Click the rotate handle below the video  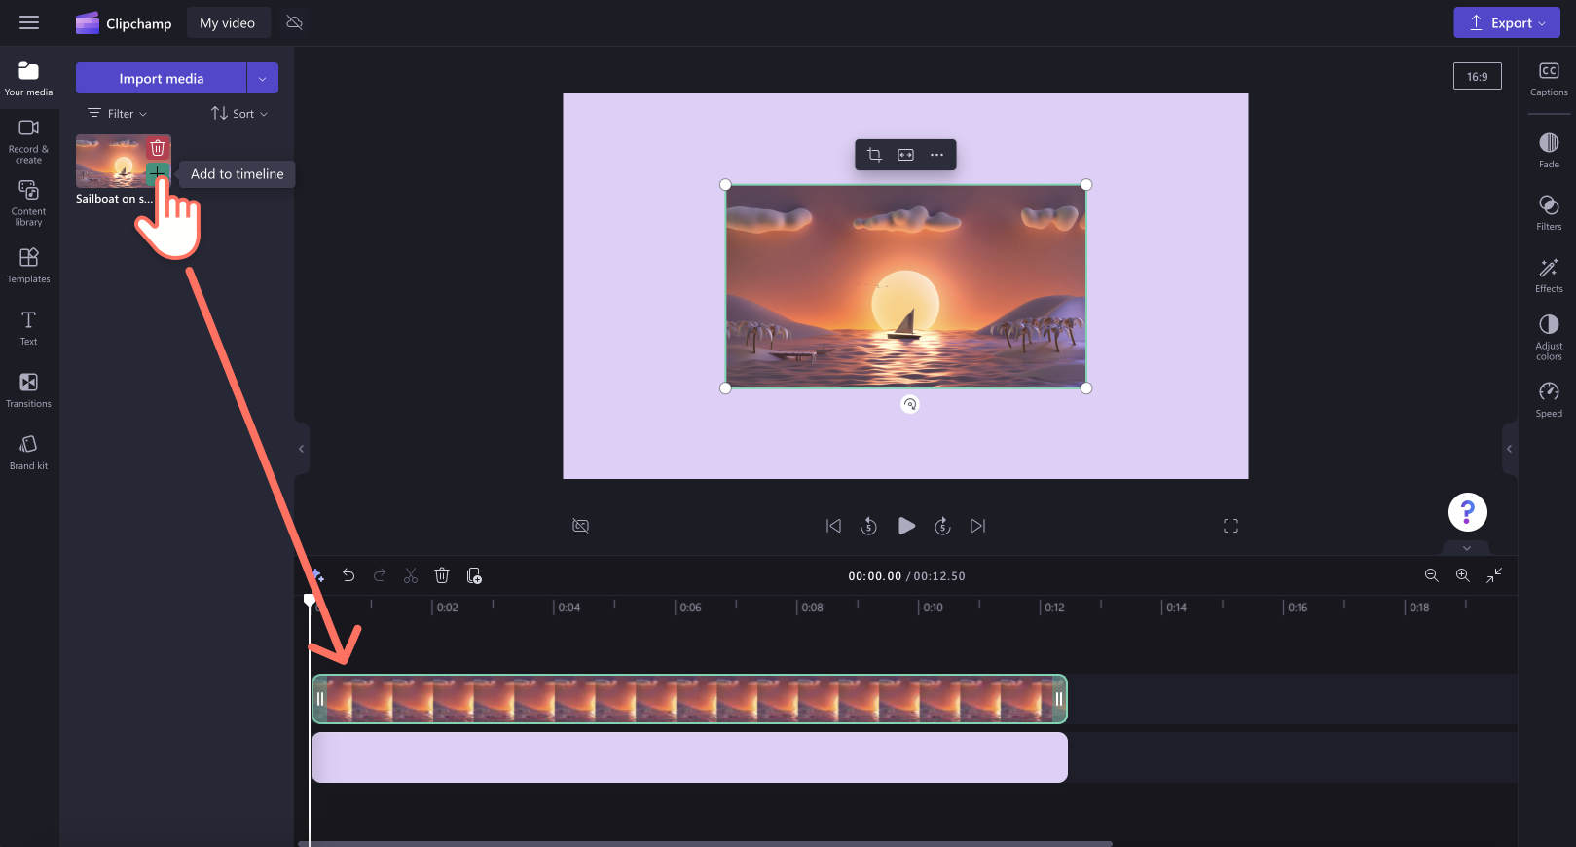(x=910, y=404)
